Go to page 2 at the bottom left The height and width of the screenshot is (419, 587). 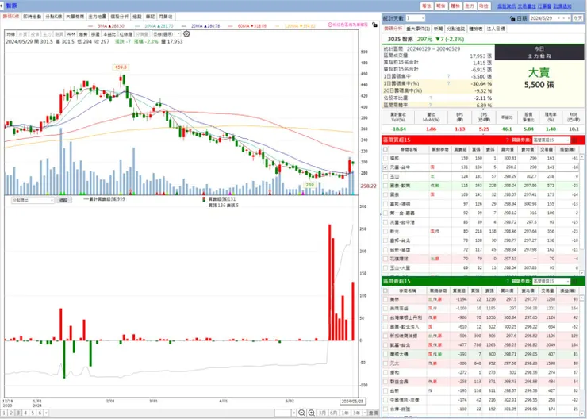coord(11,413)
